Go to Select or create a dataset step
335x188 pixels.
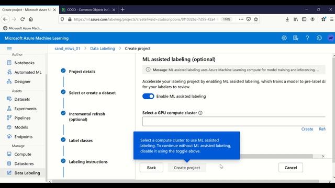coord(92,93)
